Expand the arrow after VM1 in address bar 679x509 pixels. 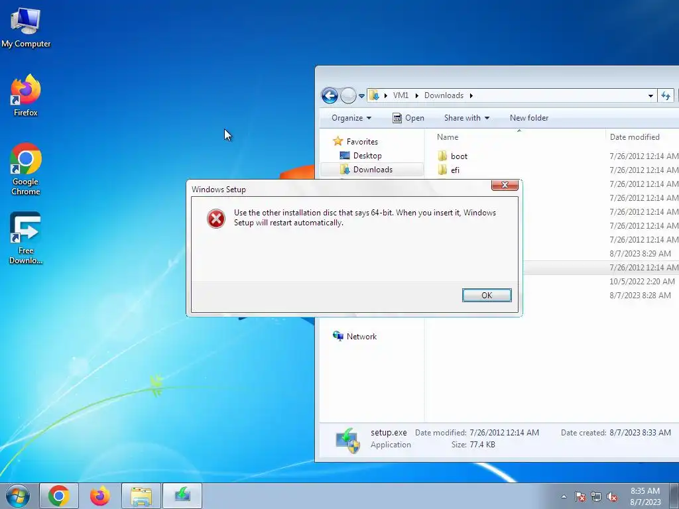point(416,95)
